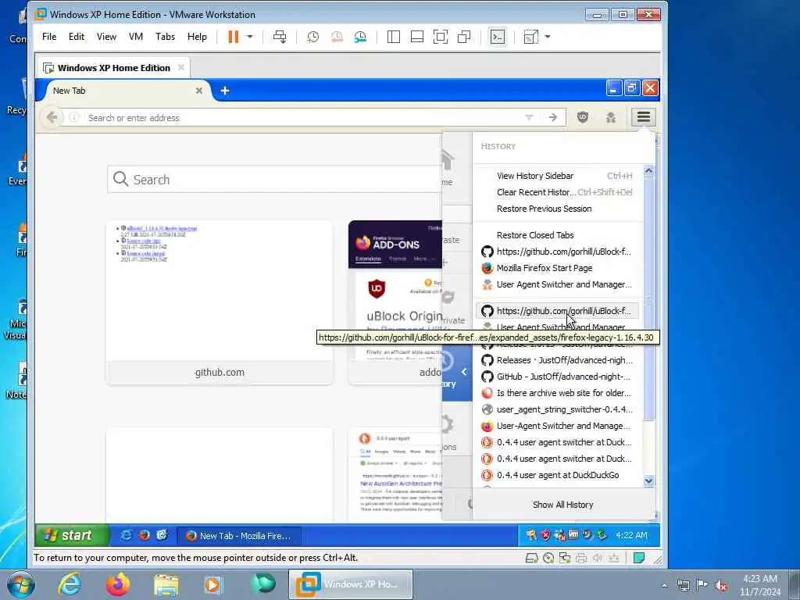Toggle the Firefox hamburger menu button
This screenshot has width=800, height=600.
coord(644,118)
